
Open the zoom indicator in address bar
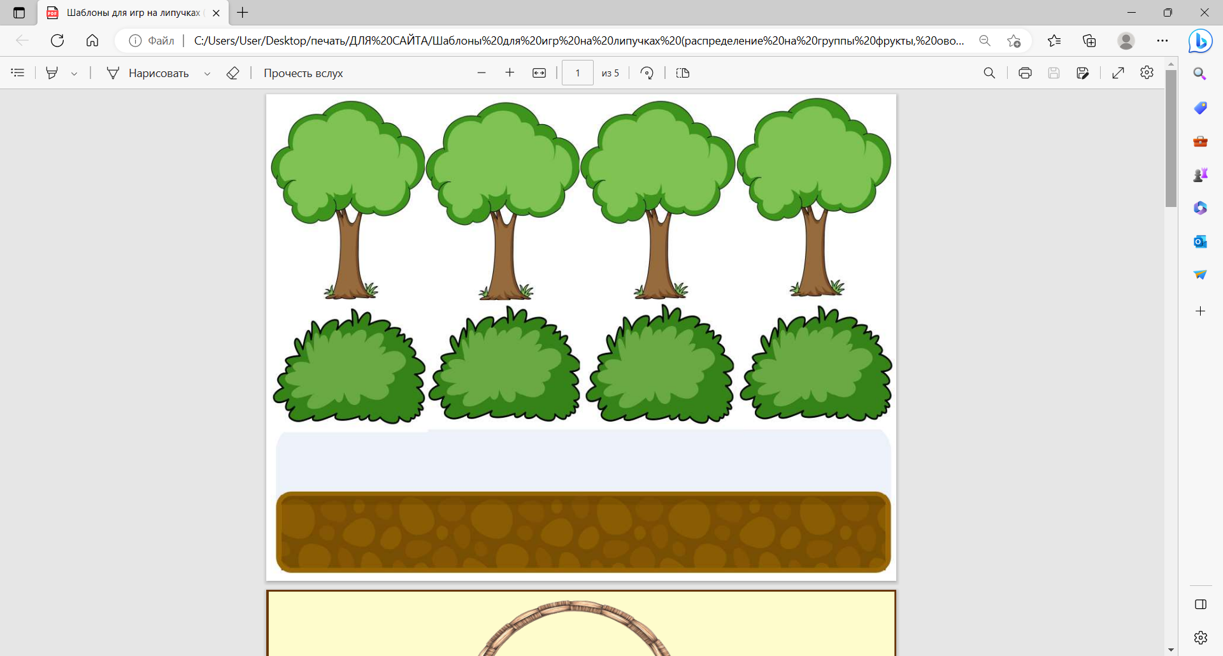tap(985, 41)
